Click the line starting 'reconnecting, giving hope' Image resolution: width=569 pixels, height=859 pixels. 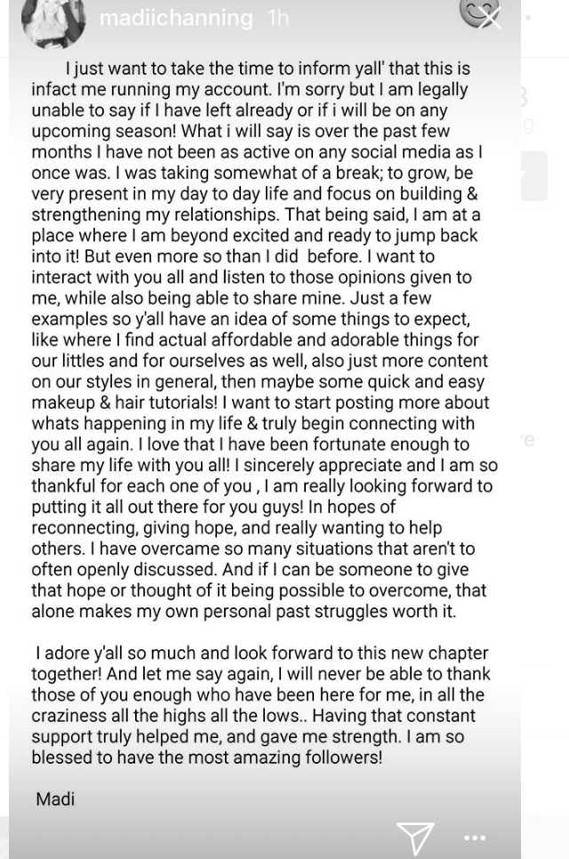[236, 527]
